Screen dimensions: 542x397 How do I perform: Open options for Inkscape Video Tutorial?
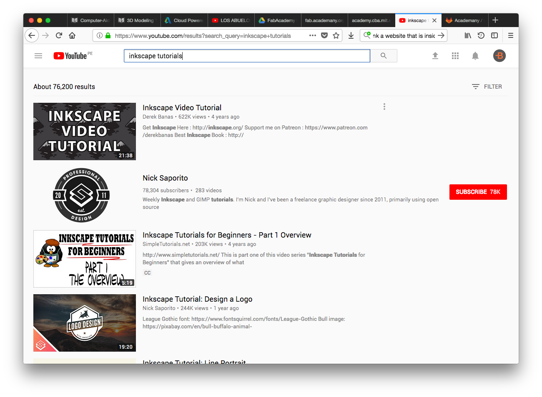pos(384,107)
